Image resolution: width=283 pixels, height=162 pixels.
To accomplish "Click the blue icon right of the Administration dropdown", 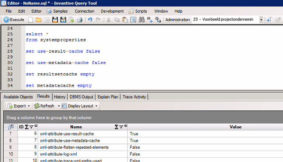I will point(269,20).
